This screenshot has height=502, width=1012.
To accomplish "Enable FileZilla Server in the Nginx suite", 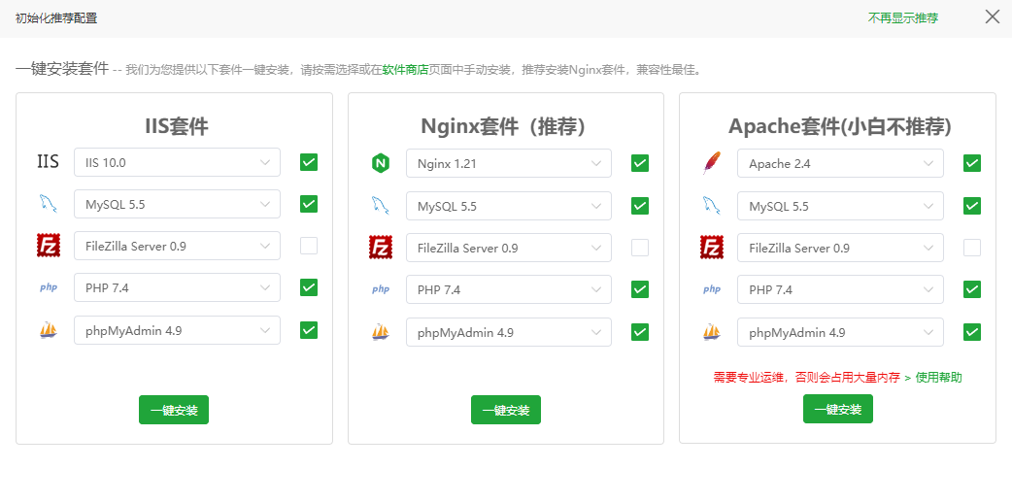I will pos(640,248).
